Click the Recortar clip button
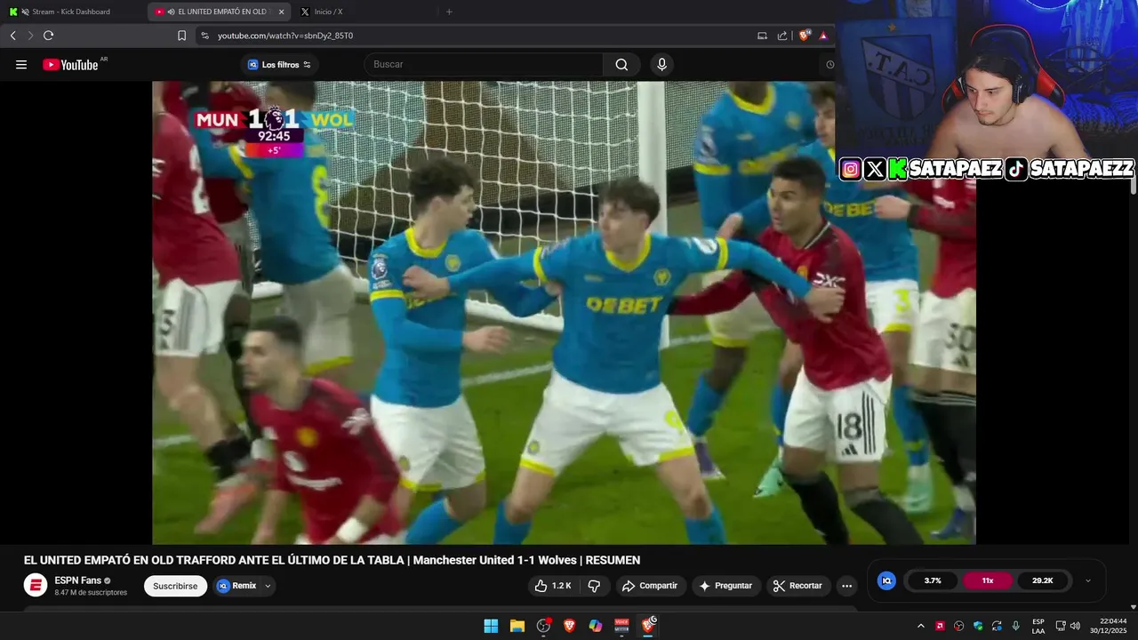The height and width of the screenshot is (640, 1138). coord(798,586)
